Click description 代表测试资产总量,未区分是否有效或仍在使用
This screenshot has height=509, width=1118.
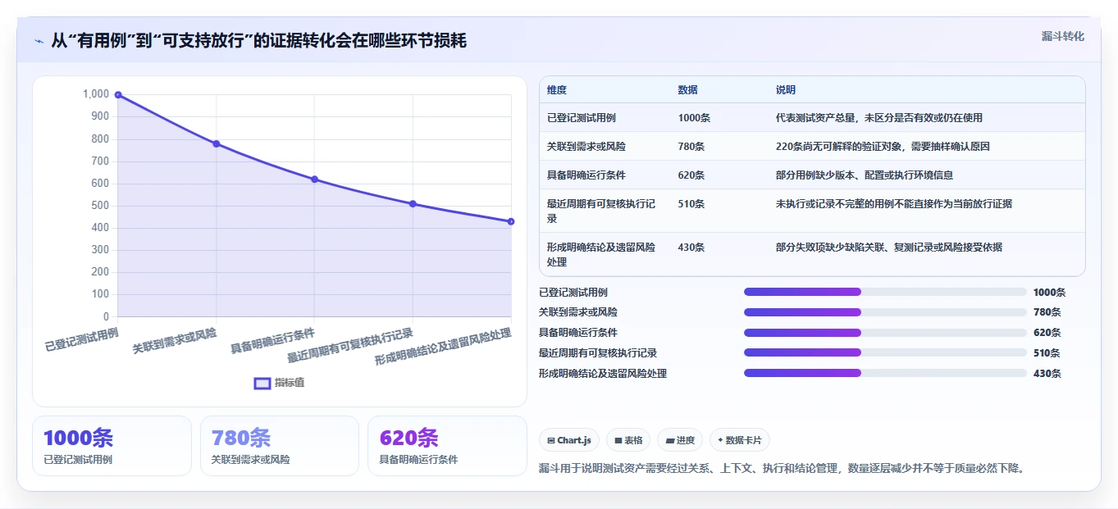click(879, 118)
